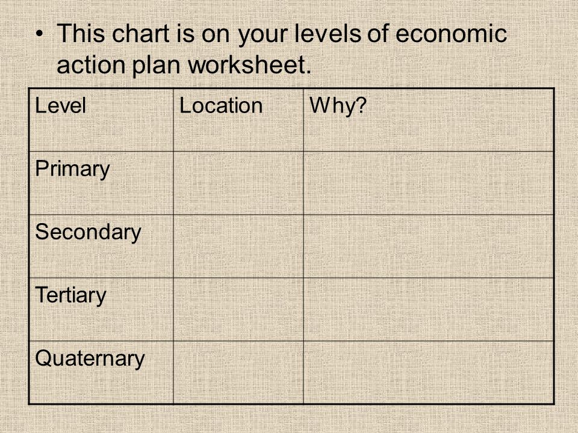Click the Why? header cell

pyautogui.click(x=429, y=120)
